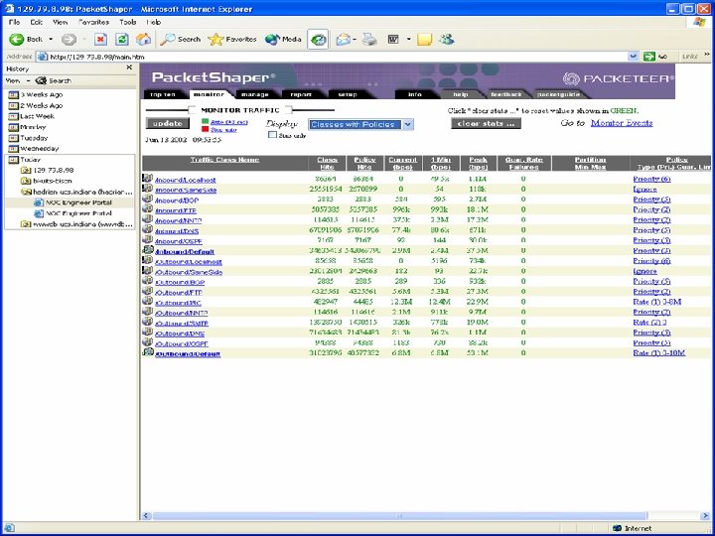Stop page loading with the Stop icon
715x536 pixels.
click(x=100, y=40)
